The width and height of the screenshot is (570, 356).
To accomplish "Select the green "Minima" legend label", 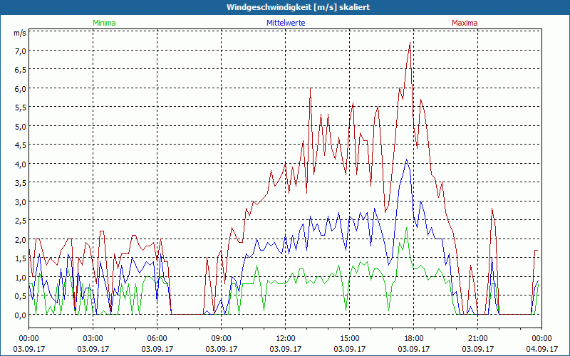I will [x=104, y=23].
